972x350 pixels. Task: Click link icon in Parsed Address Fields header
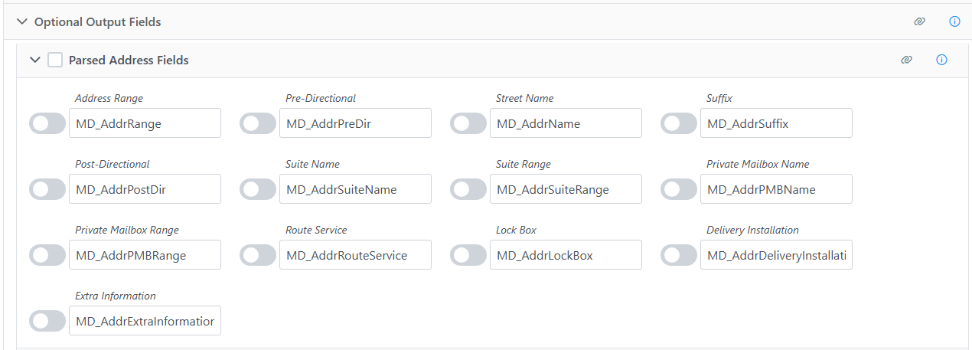click(907, 60)
